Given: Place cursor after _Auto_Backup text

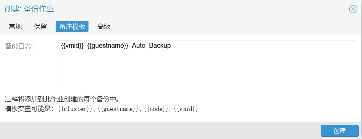Looking at the screenshot, I should [x=171, y=46].
